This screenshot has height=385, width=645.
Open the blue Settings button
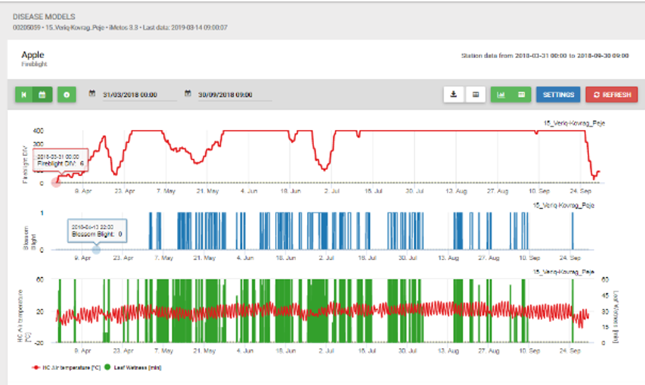coord(557,95)
